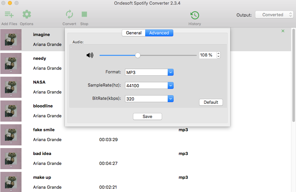Select the Advanced tab
Screen dimensions: 296x192
[159, 33]
